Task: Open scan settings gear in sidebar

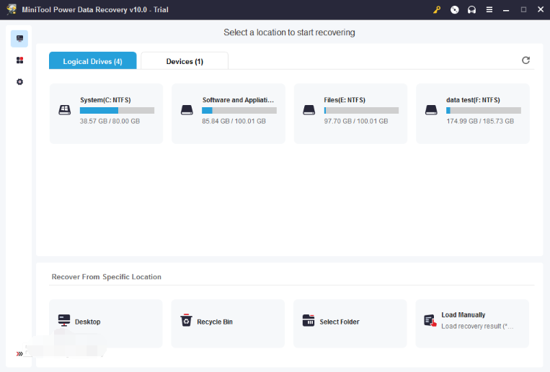Action: click(19, 82)
